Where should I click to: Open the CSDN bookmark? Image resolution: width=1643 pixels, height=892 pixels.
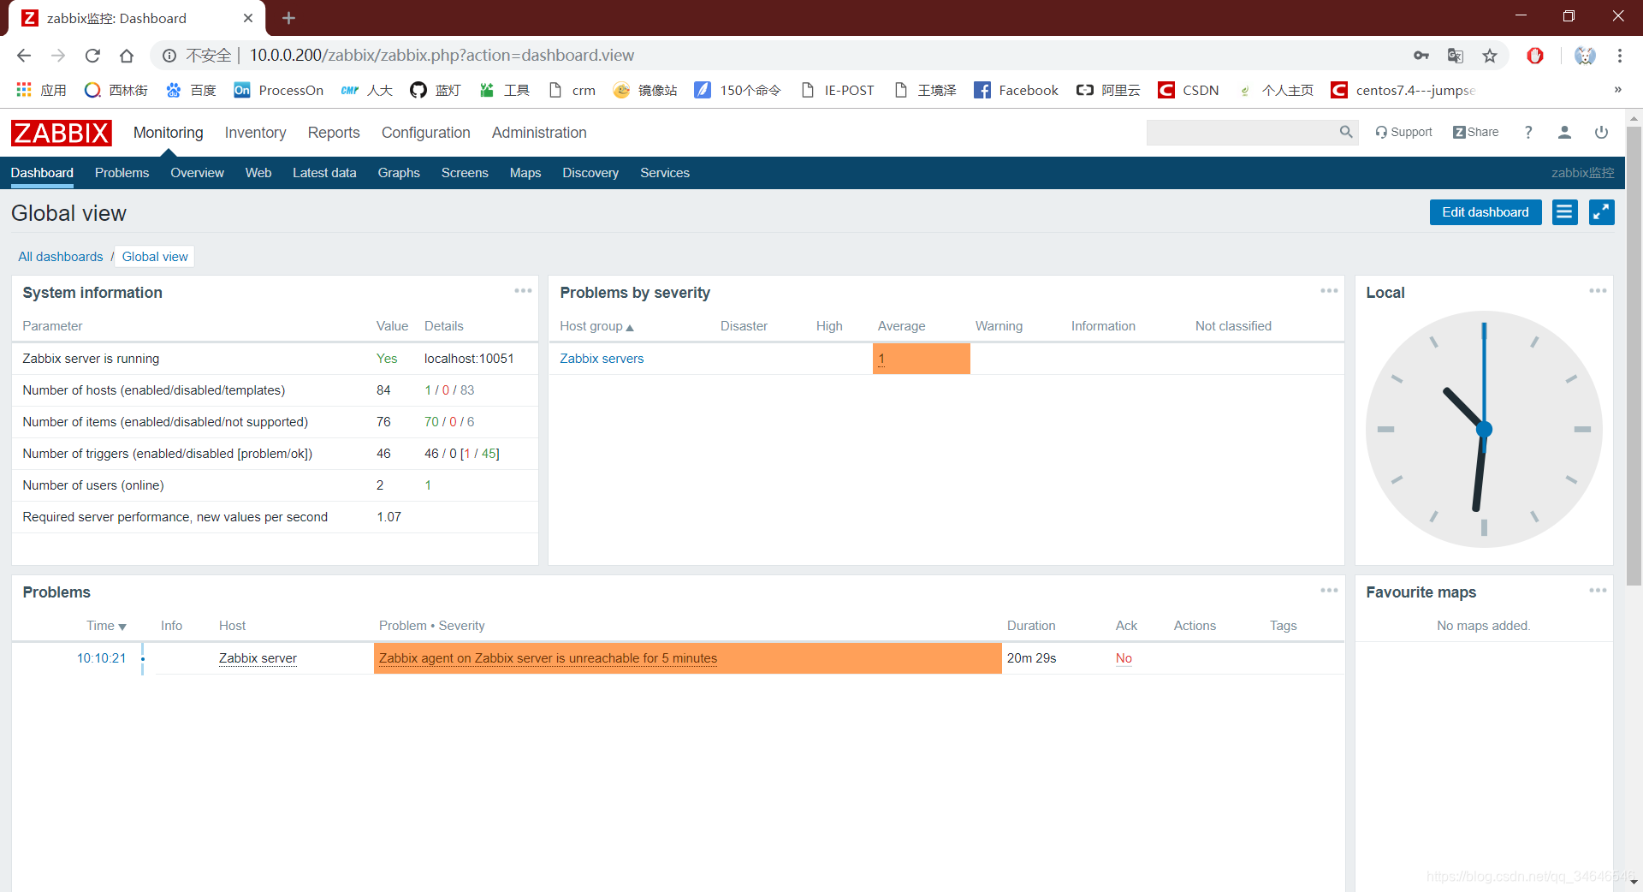(1189, 91)
